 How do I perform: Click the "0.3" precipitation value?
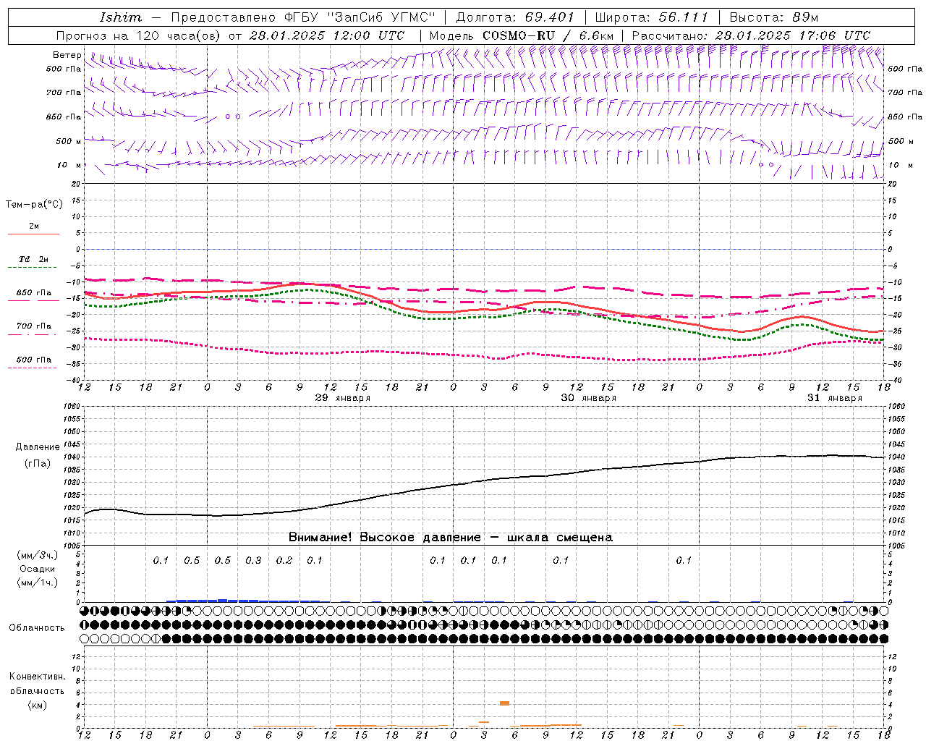(x=253, y=561)
